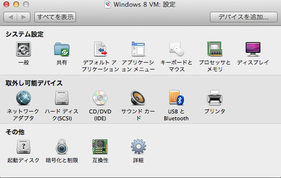
Task: Open the 詳細 gear icon
Action: (x=138, y=147)
